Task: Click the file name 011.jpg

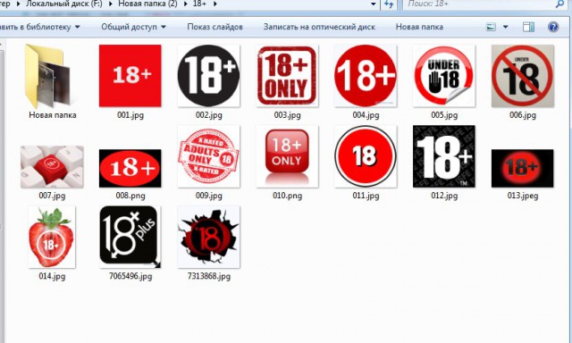Action: (366, 196)
